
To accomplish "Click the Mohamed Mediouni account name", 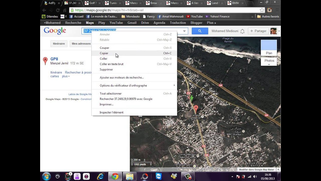I will click(x=225, y=31).
